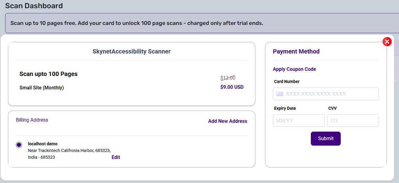399x183 pixels.
Task: Click the $9.00 USD price text
Action: click(232, 87)
